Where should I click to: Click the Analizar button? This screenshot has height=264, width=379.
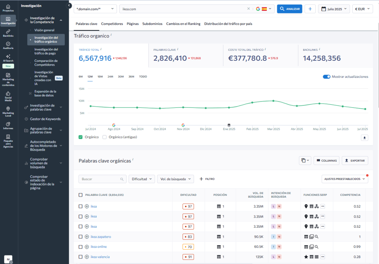[x=289, y=9]
